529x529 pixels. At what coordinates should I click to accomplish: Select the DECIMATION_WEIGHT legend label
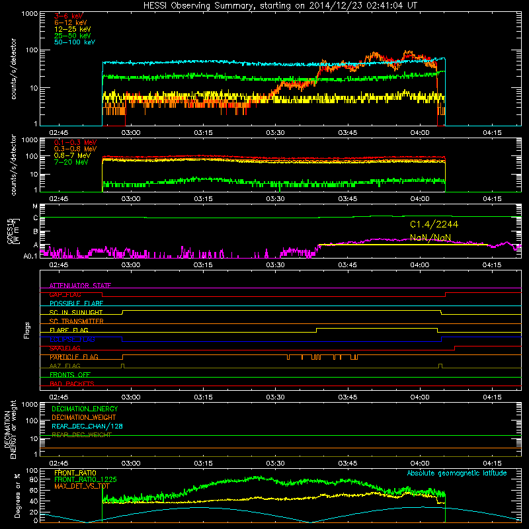coord(84,417)
